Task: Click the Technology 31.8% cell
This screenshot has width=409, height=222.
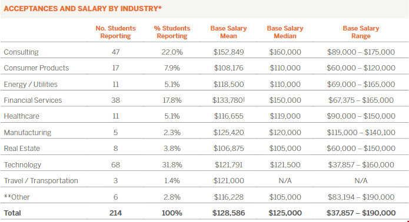Action: 172,165
